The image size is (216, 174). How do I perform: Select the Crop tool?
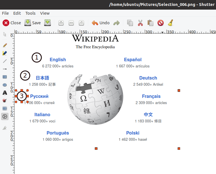point(5,128)
